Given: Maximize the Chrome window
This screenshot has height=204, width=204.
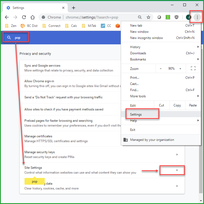Looking at the screenshot, I should click(185, 5).
